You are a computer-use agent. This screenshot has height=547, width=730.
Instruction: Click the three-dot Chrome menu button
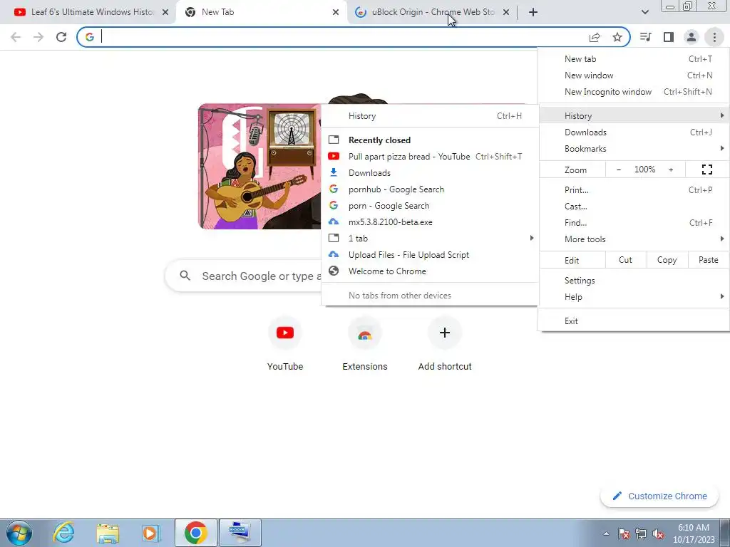[714, 37]
